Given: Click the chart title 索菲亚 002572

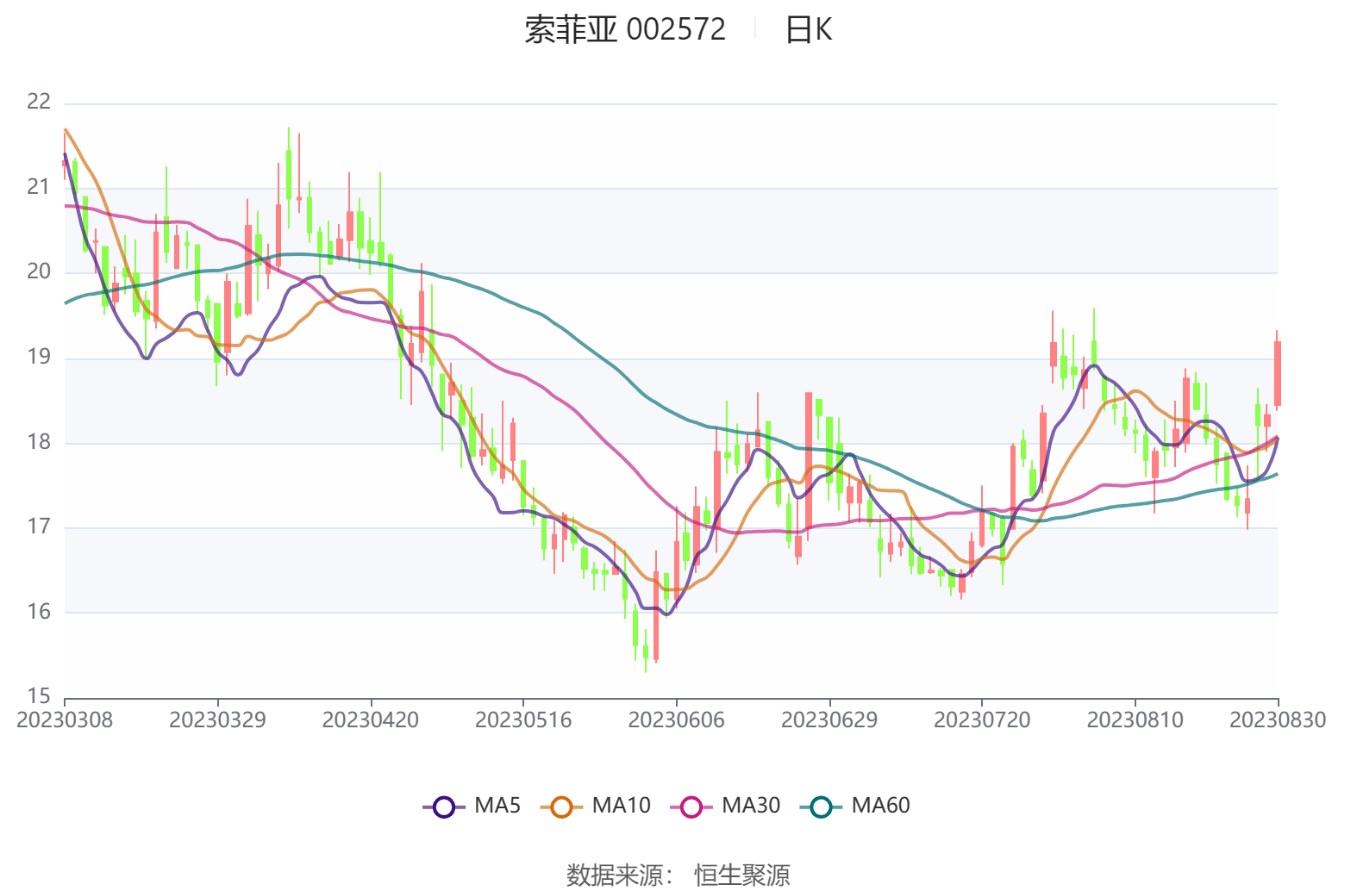Looking at the screenshot, I should point(625,30).
